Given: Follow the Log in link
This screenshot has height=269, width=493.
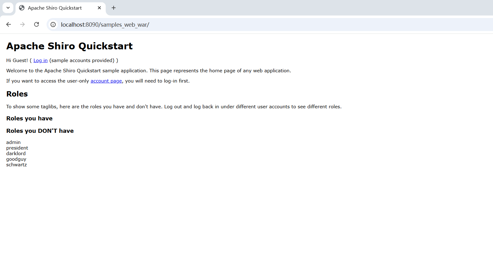Looking at the screenshot, I should point(40,61).
